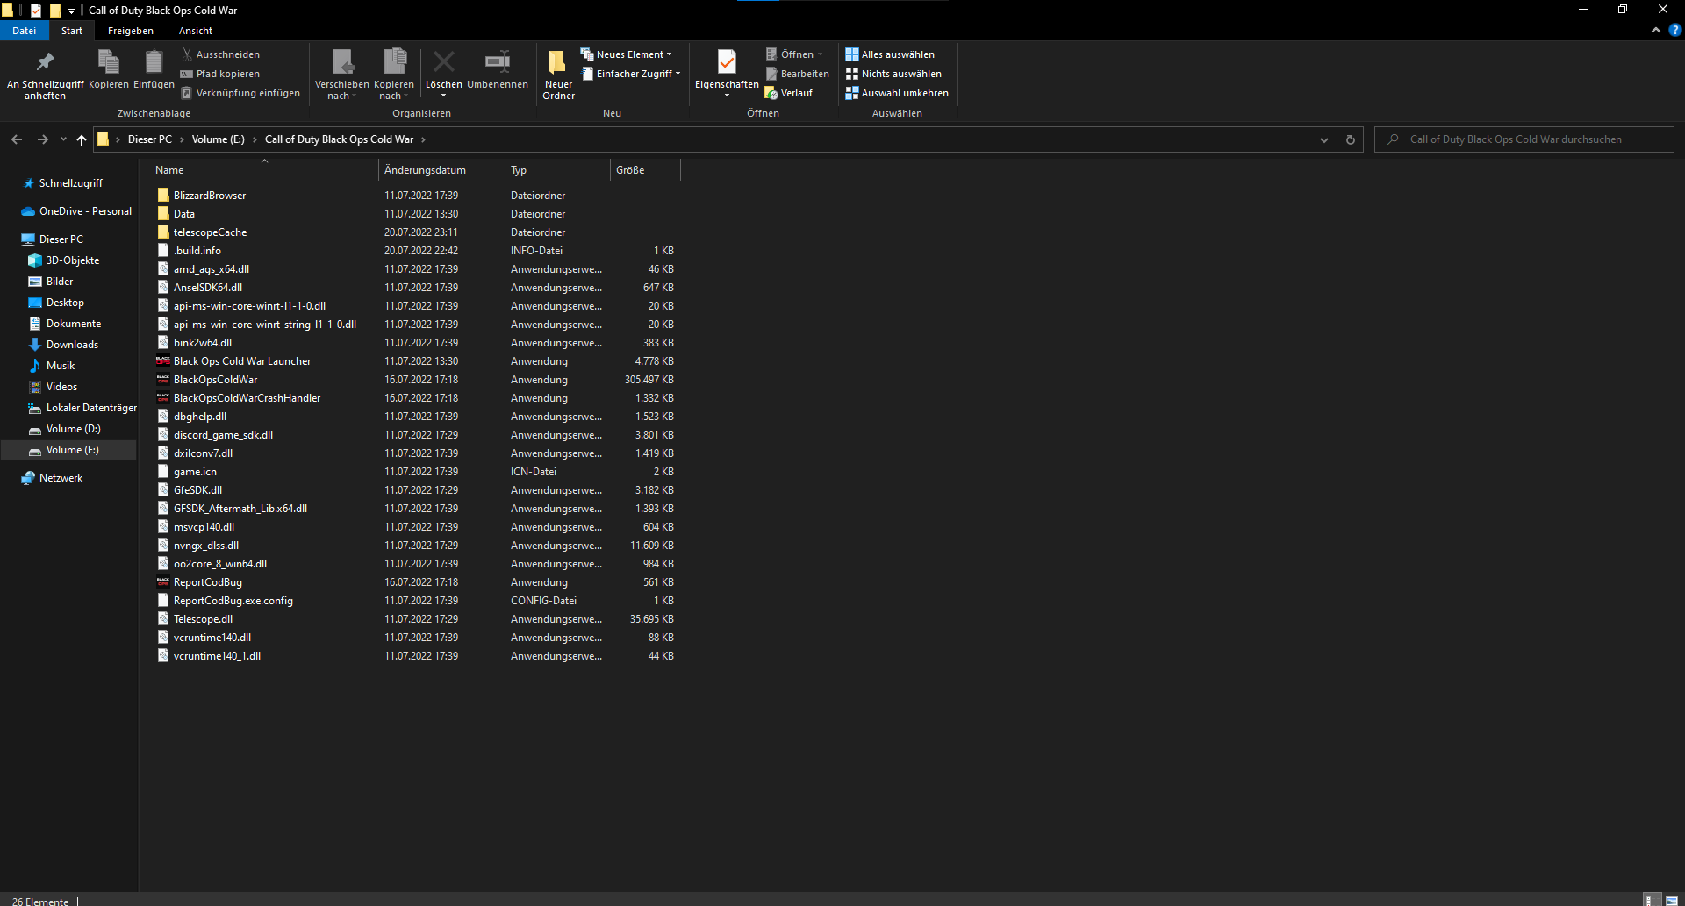Open address bar history dropdown

tap(1323, 139)
